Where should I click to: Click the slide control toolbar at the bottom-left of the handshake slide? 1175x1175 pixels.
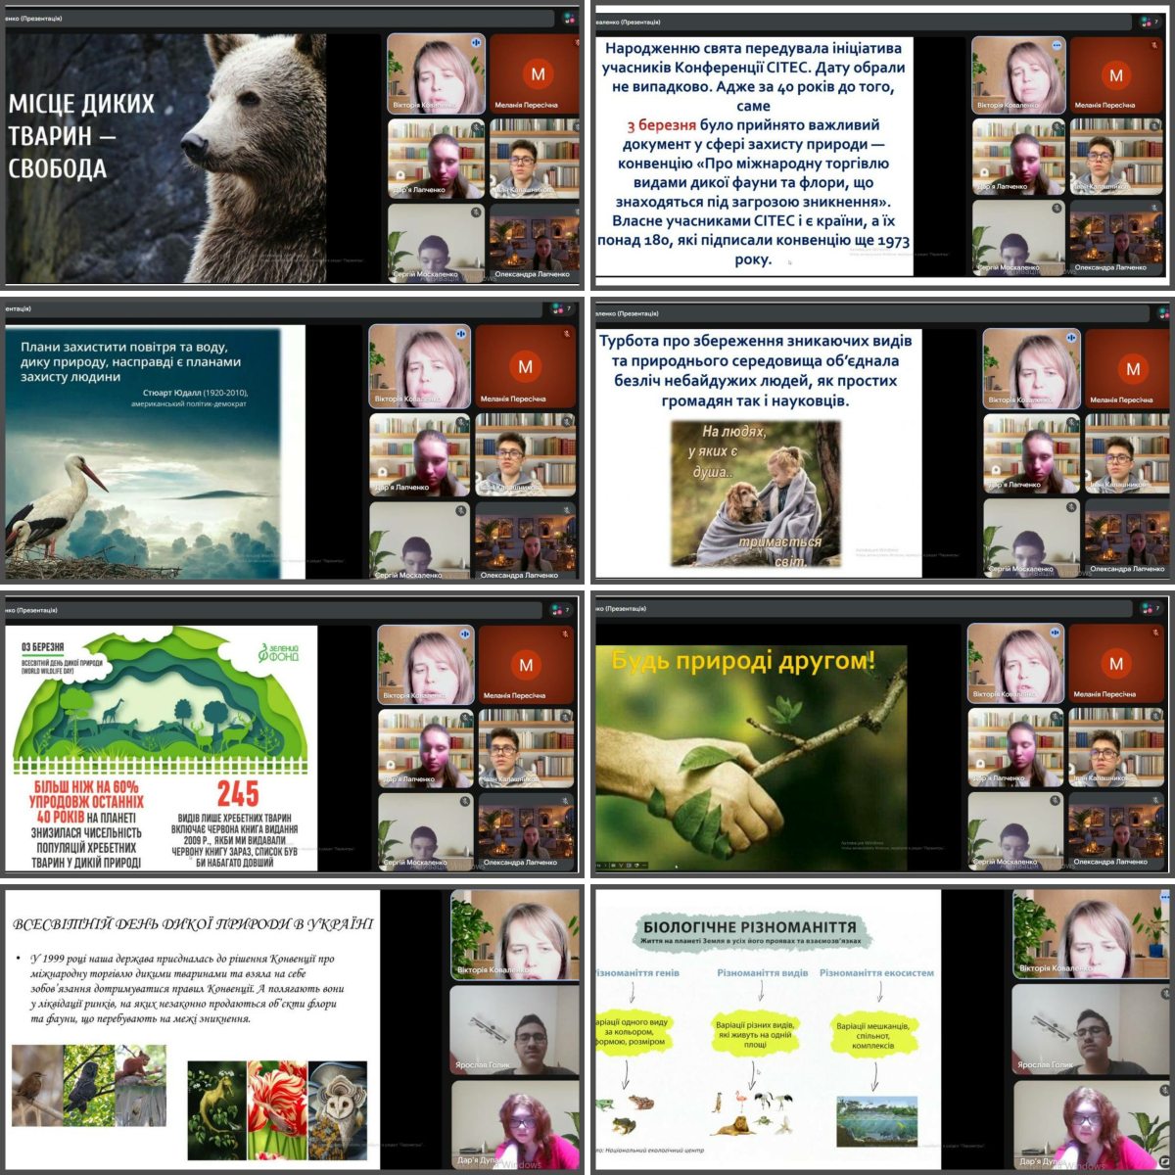[x=623, y=866]
